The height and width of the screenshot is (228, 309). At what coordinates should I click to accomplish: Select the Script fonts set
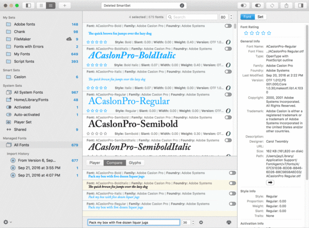(x=41, y=61)
